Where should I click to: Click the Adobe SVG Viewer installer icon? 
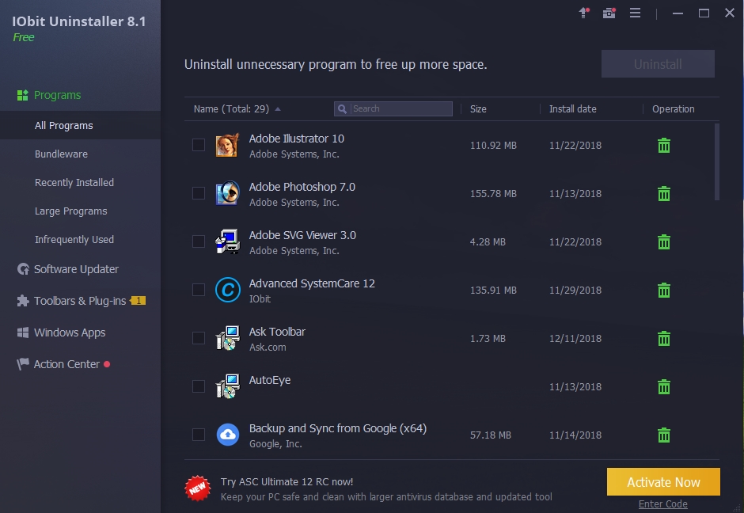click(227, 242)
